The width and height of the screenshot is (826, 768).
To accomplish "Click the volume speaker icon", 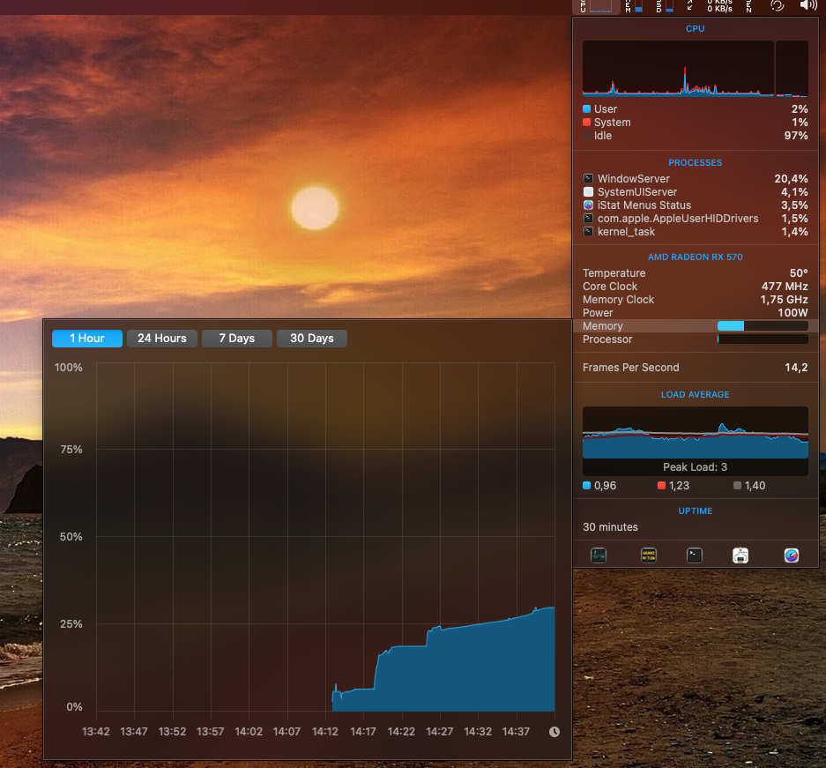I will [807, 6].
